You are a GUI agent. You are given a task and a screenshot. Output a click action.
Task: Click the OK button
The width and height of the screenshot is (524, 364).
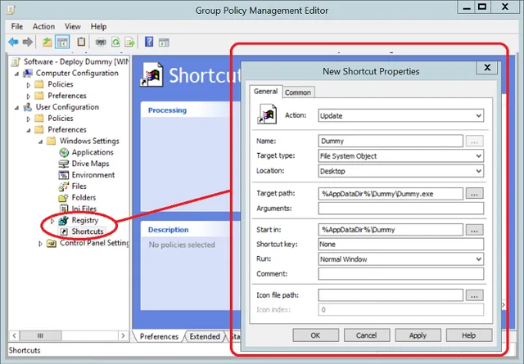coord(315,335)
